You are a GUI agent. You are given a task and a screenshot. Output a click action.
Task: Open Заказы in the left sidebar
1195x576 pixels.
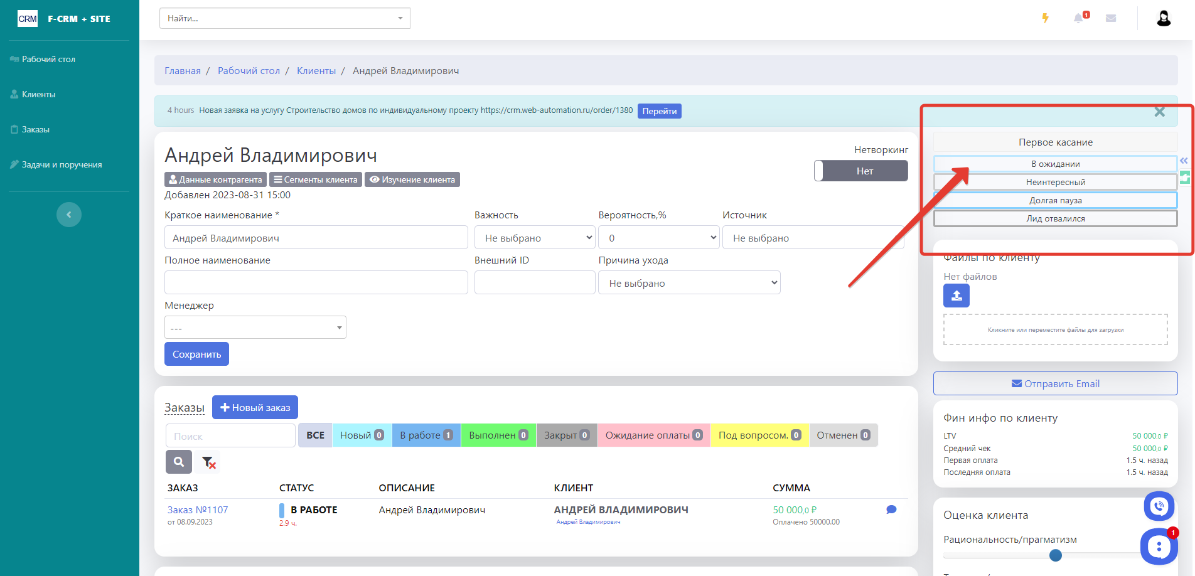tap(36, 129)
